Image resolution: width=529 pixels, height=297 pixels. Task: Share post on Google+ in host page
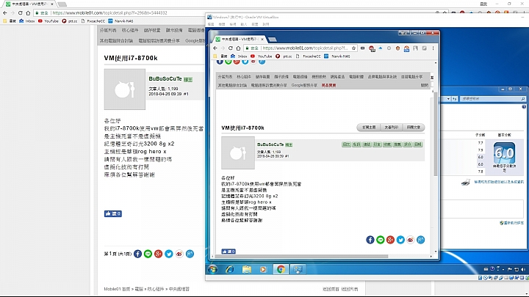(158, 254)
